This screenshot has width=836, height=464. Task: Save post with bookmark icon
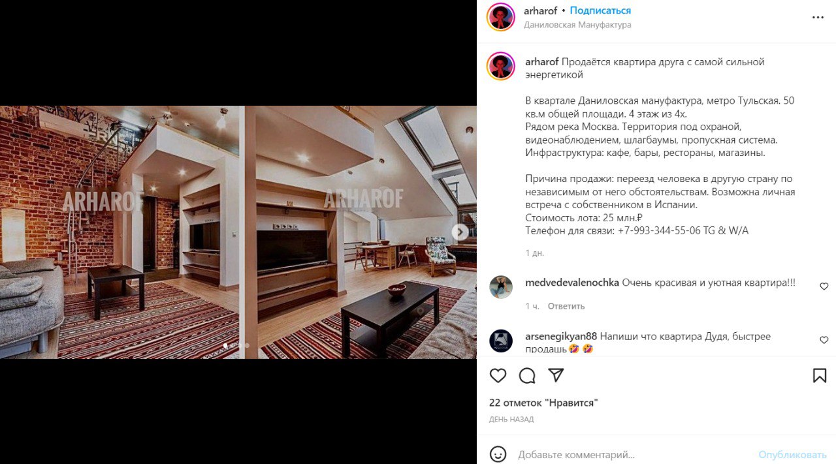(x=820, y=376)
